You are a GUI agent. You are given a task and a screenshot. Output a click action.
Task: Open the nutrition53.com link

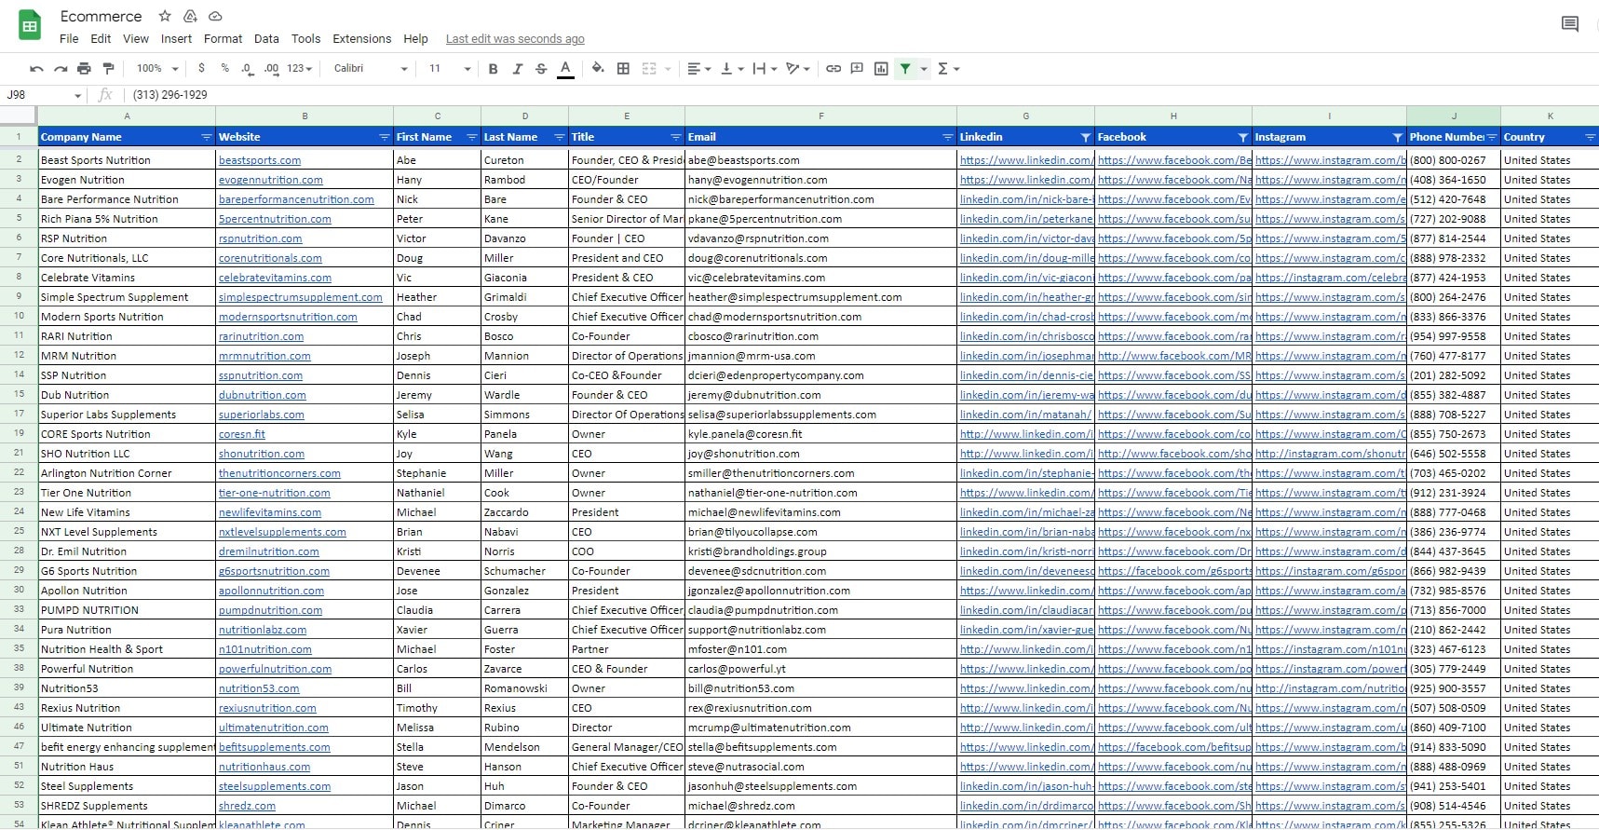(259, 688)
